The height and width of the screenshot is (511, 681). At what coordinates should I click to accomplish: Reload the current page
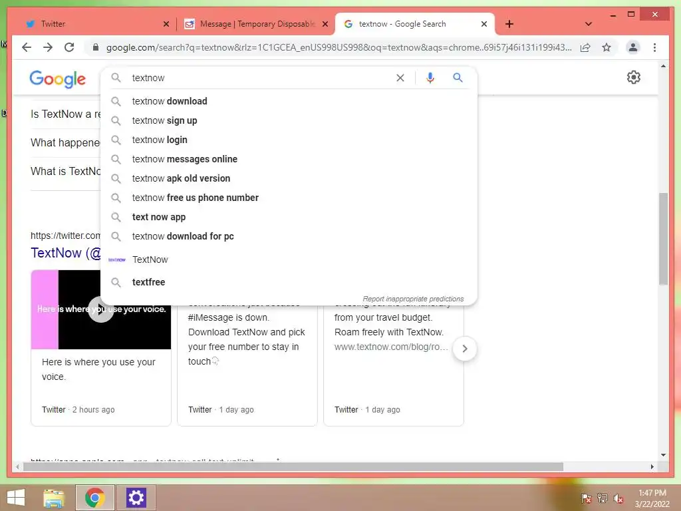click(x=69, y=47)
